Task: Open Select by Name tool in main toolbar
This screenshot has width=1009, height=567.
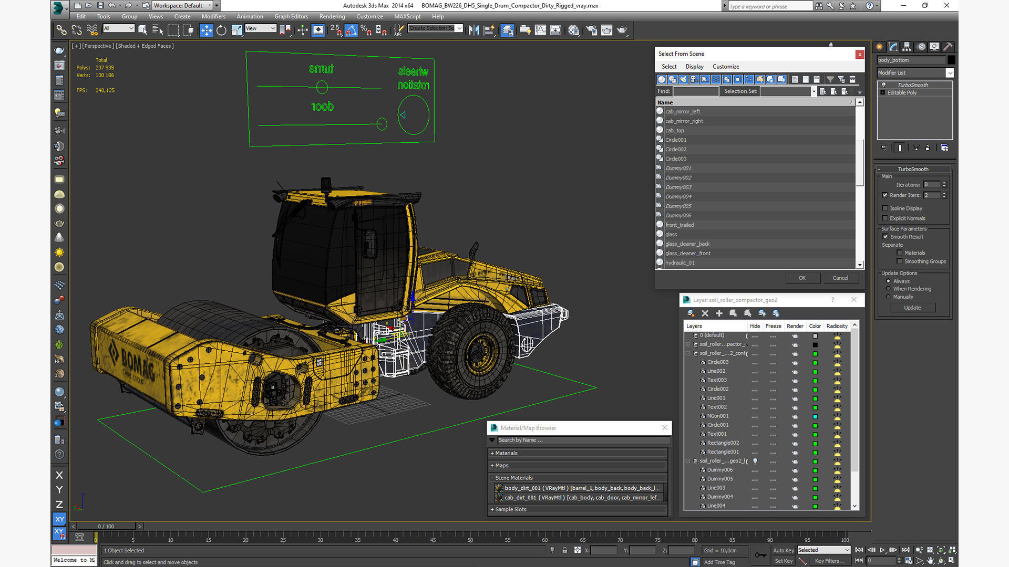Action: pos(157,30)
